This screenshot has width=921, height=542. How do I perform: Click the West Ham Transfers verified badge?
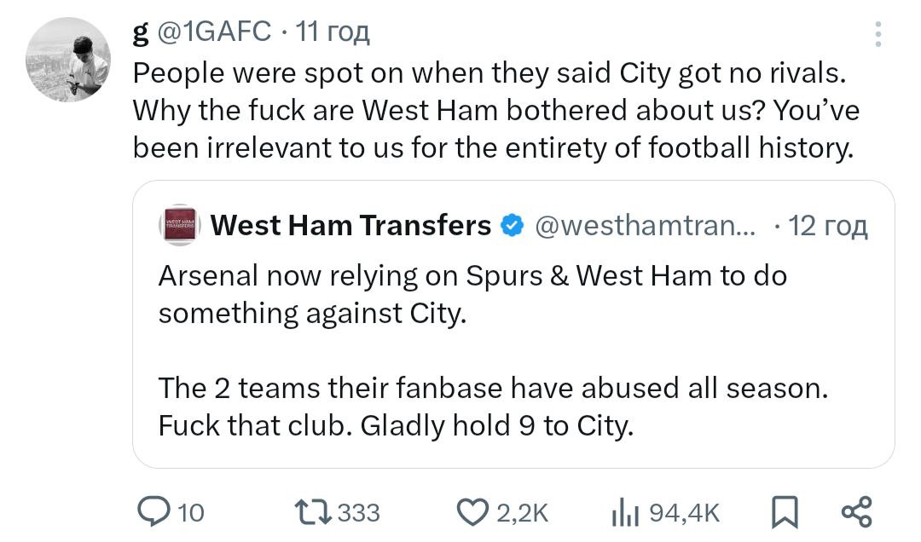point(511,226)
